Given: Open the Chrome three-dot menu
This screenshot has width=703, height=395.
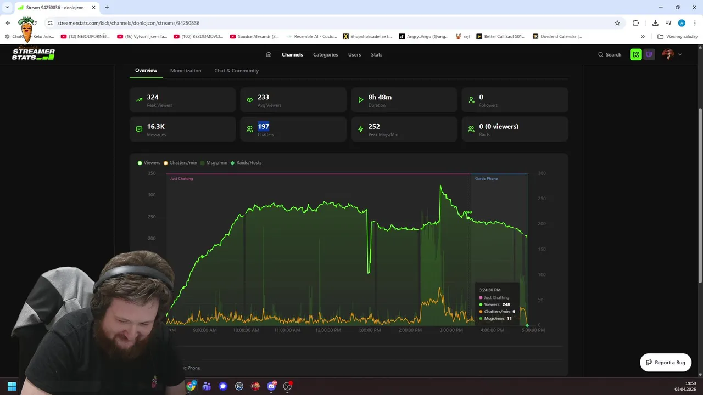Looking at the screenshot, I should [x=695, y=23].
